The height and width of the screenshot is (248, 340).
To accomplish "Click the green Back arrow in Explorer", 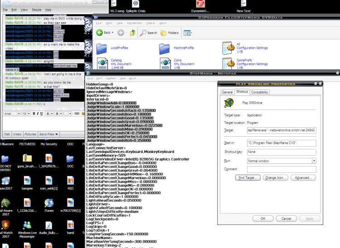I will pos(100,33).
